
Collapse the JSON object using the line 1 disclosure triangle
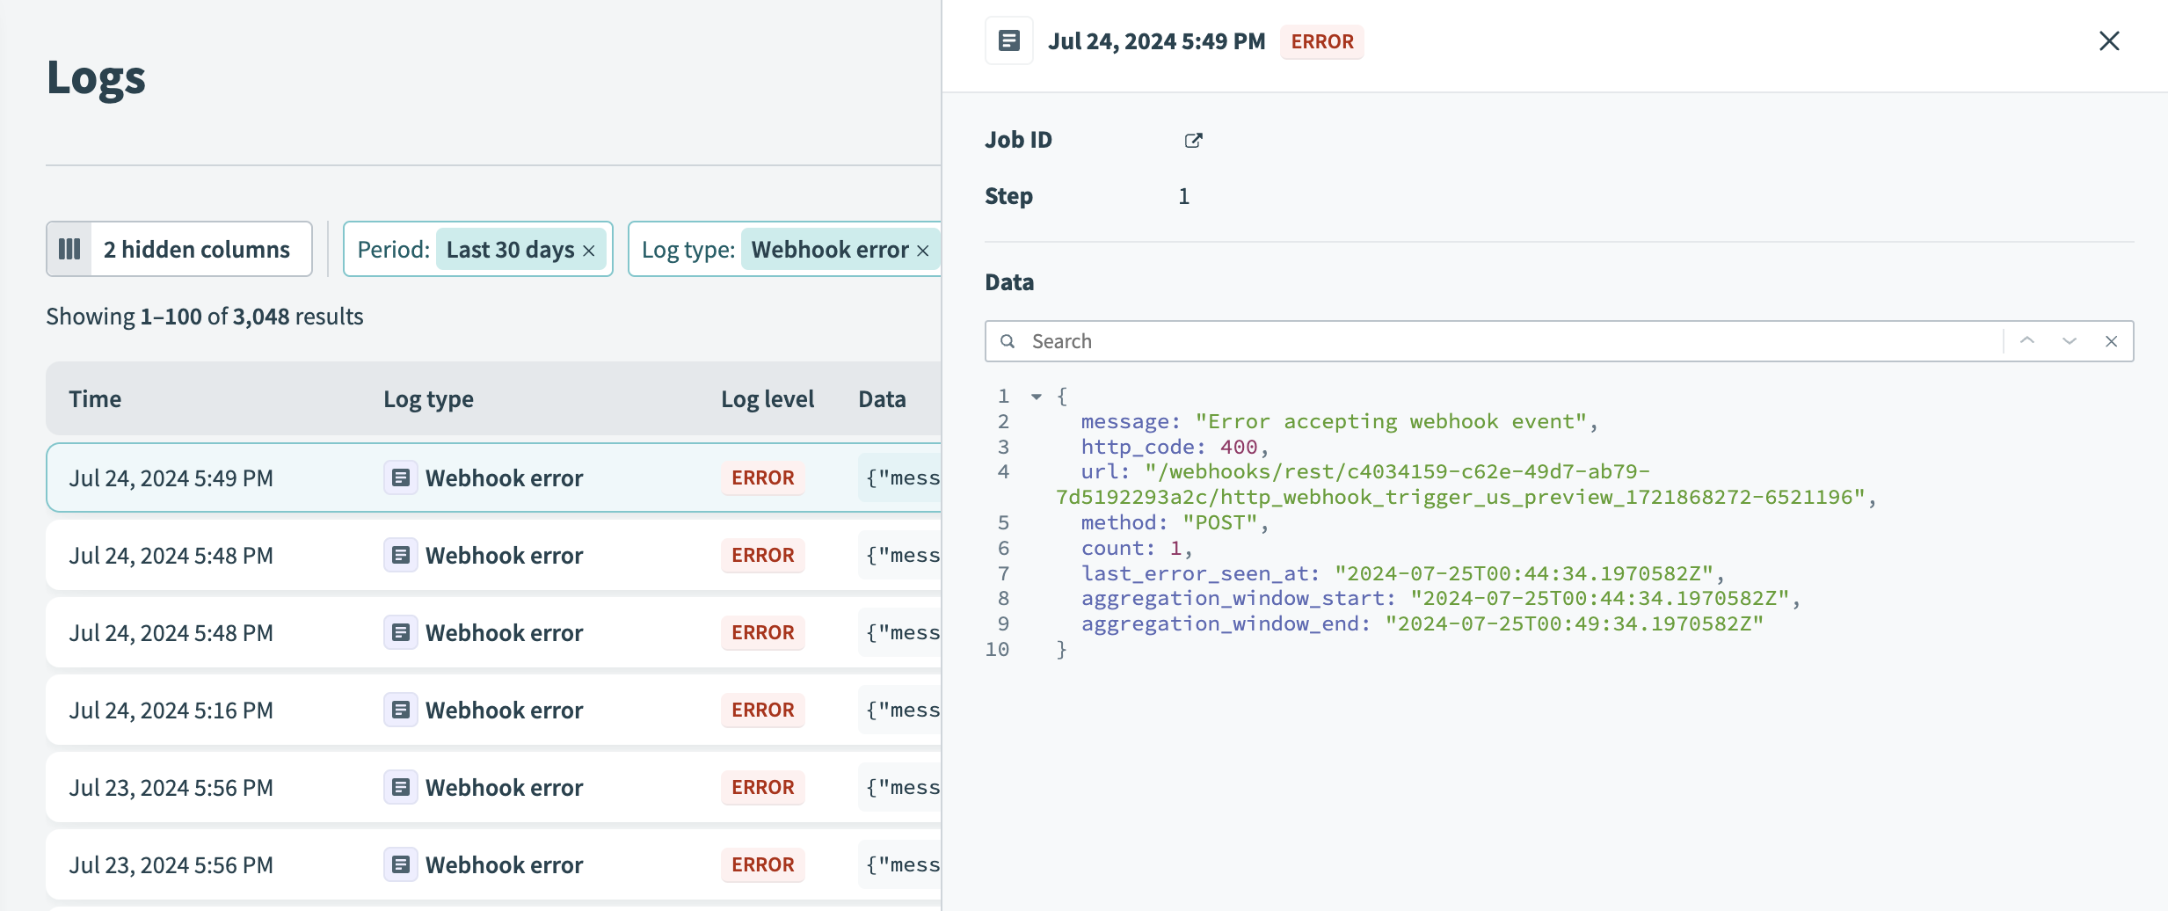1035,397
